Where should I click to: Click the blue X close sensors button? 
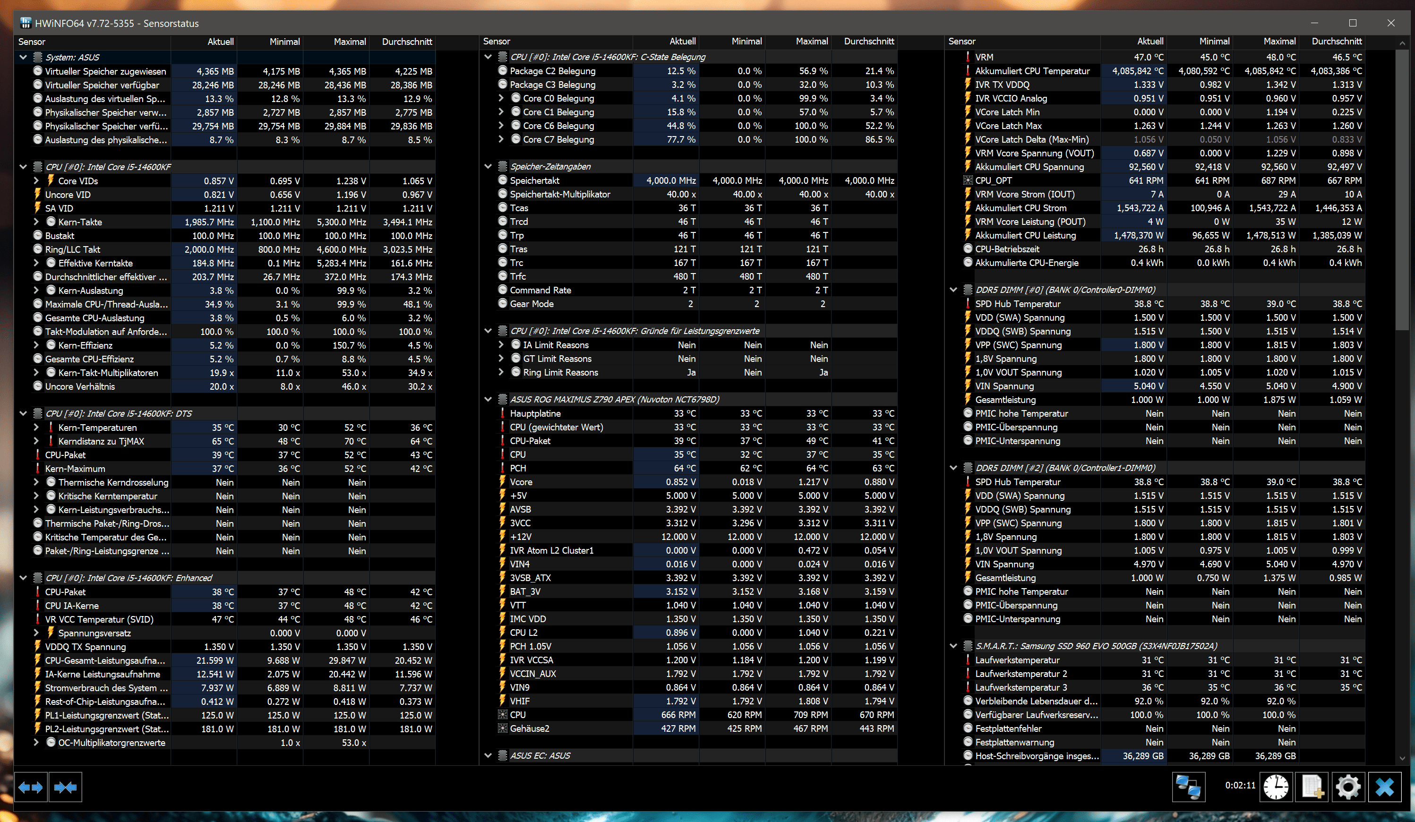click(x=1384, y=787)
